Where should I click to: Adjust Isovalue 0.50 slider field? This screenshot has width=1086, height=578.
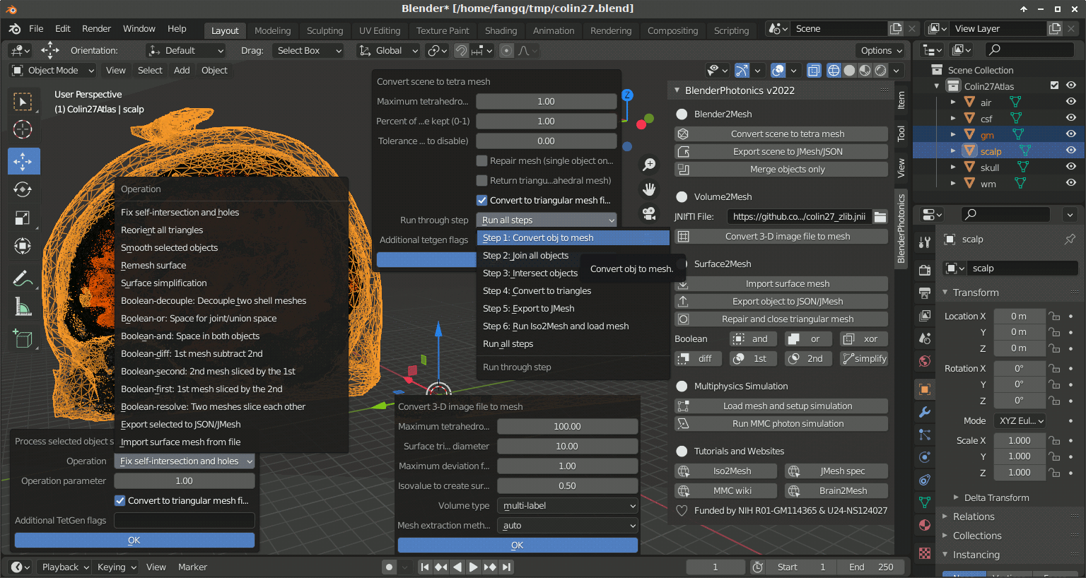point(568,485)
